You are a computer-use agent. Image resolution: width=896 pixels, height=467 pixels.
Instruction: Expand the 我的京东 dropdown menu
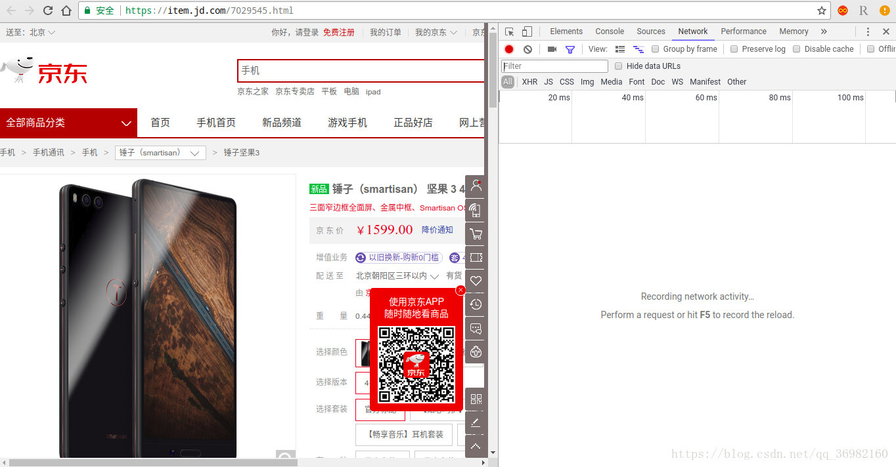(x=436, y=32)
